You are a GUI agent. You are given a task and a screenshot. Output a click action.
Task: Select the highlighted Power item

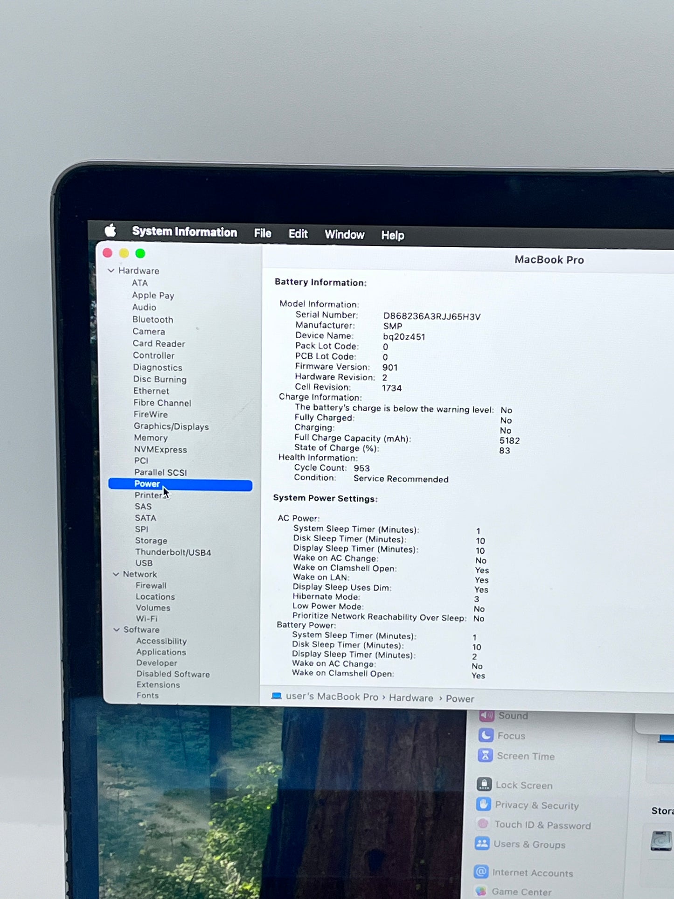180,484
